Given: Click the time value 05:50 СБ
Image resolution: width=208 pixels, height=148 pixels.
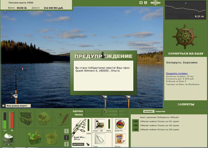Looking at the screenshot, I should click(22, 8).
